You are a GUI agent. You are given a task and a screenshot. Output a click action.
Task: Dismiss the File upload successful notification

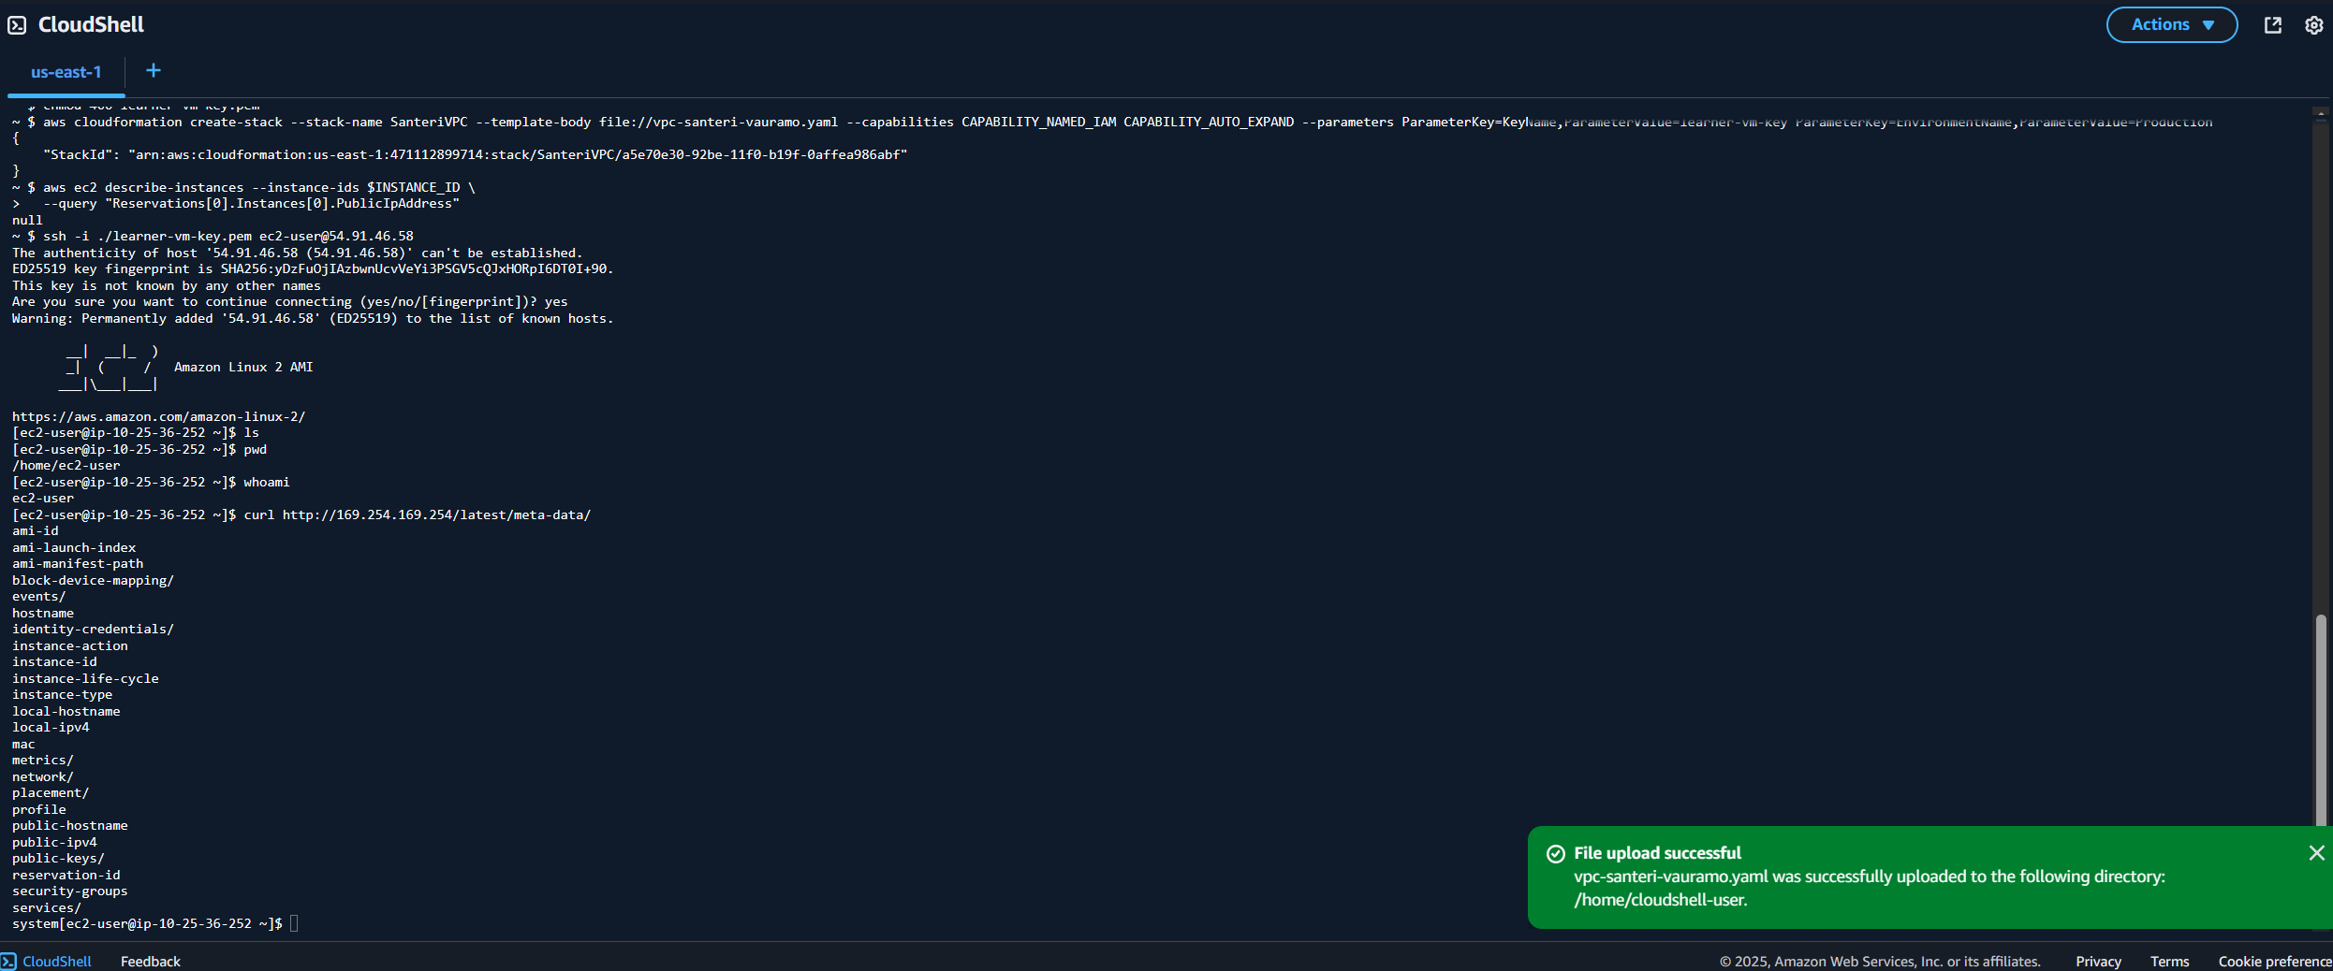pos(2316,853)
